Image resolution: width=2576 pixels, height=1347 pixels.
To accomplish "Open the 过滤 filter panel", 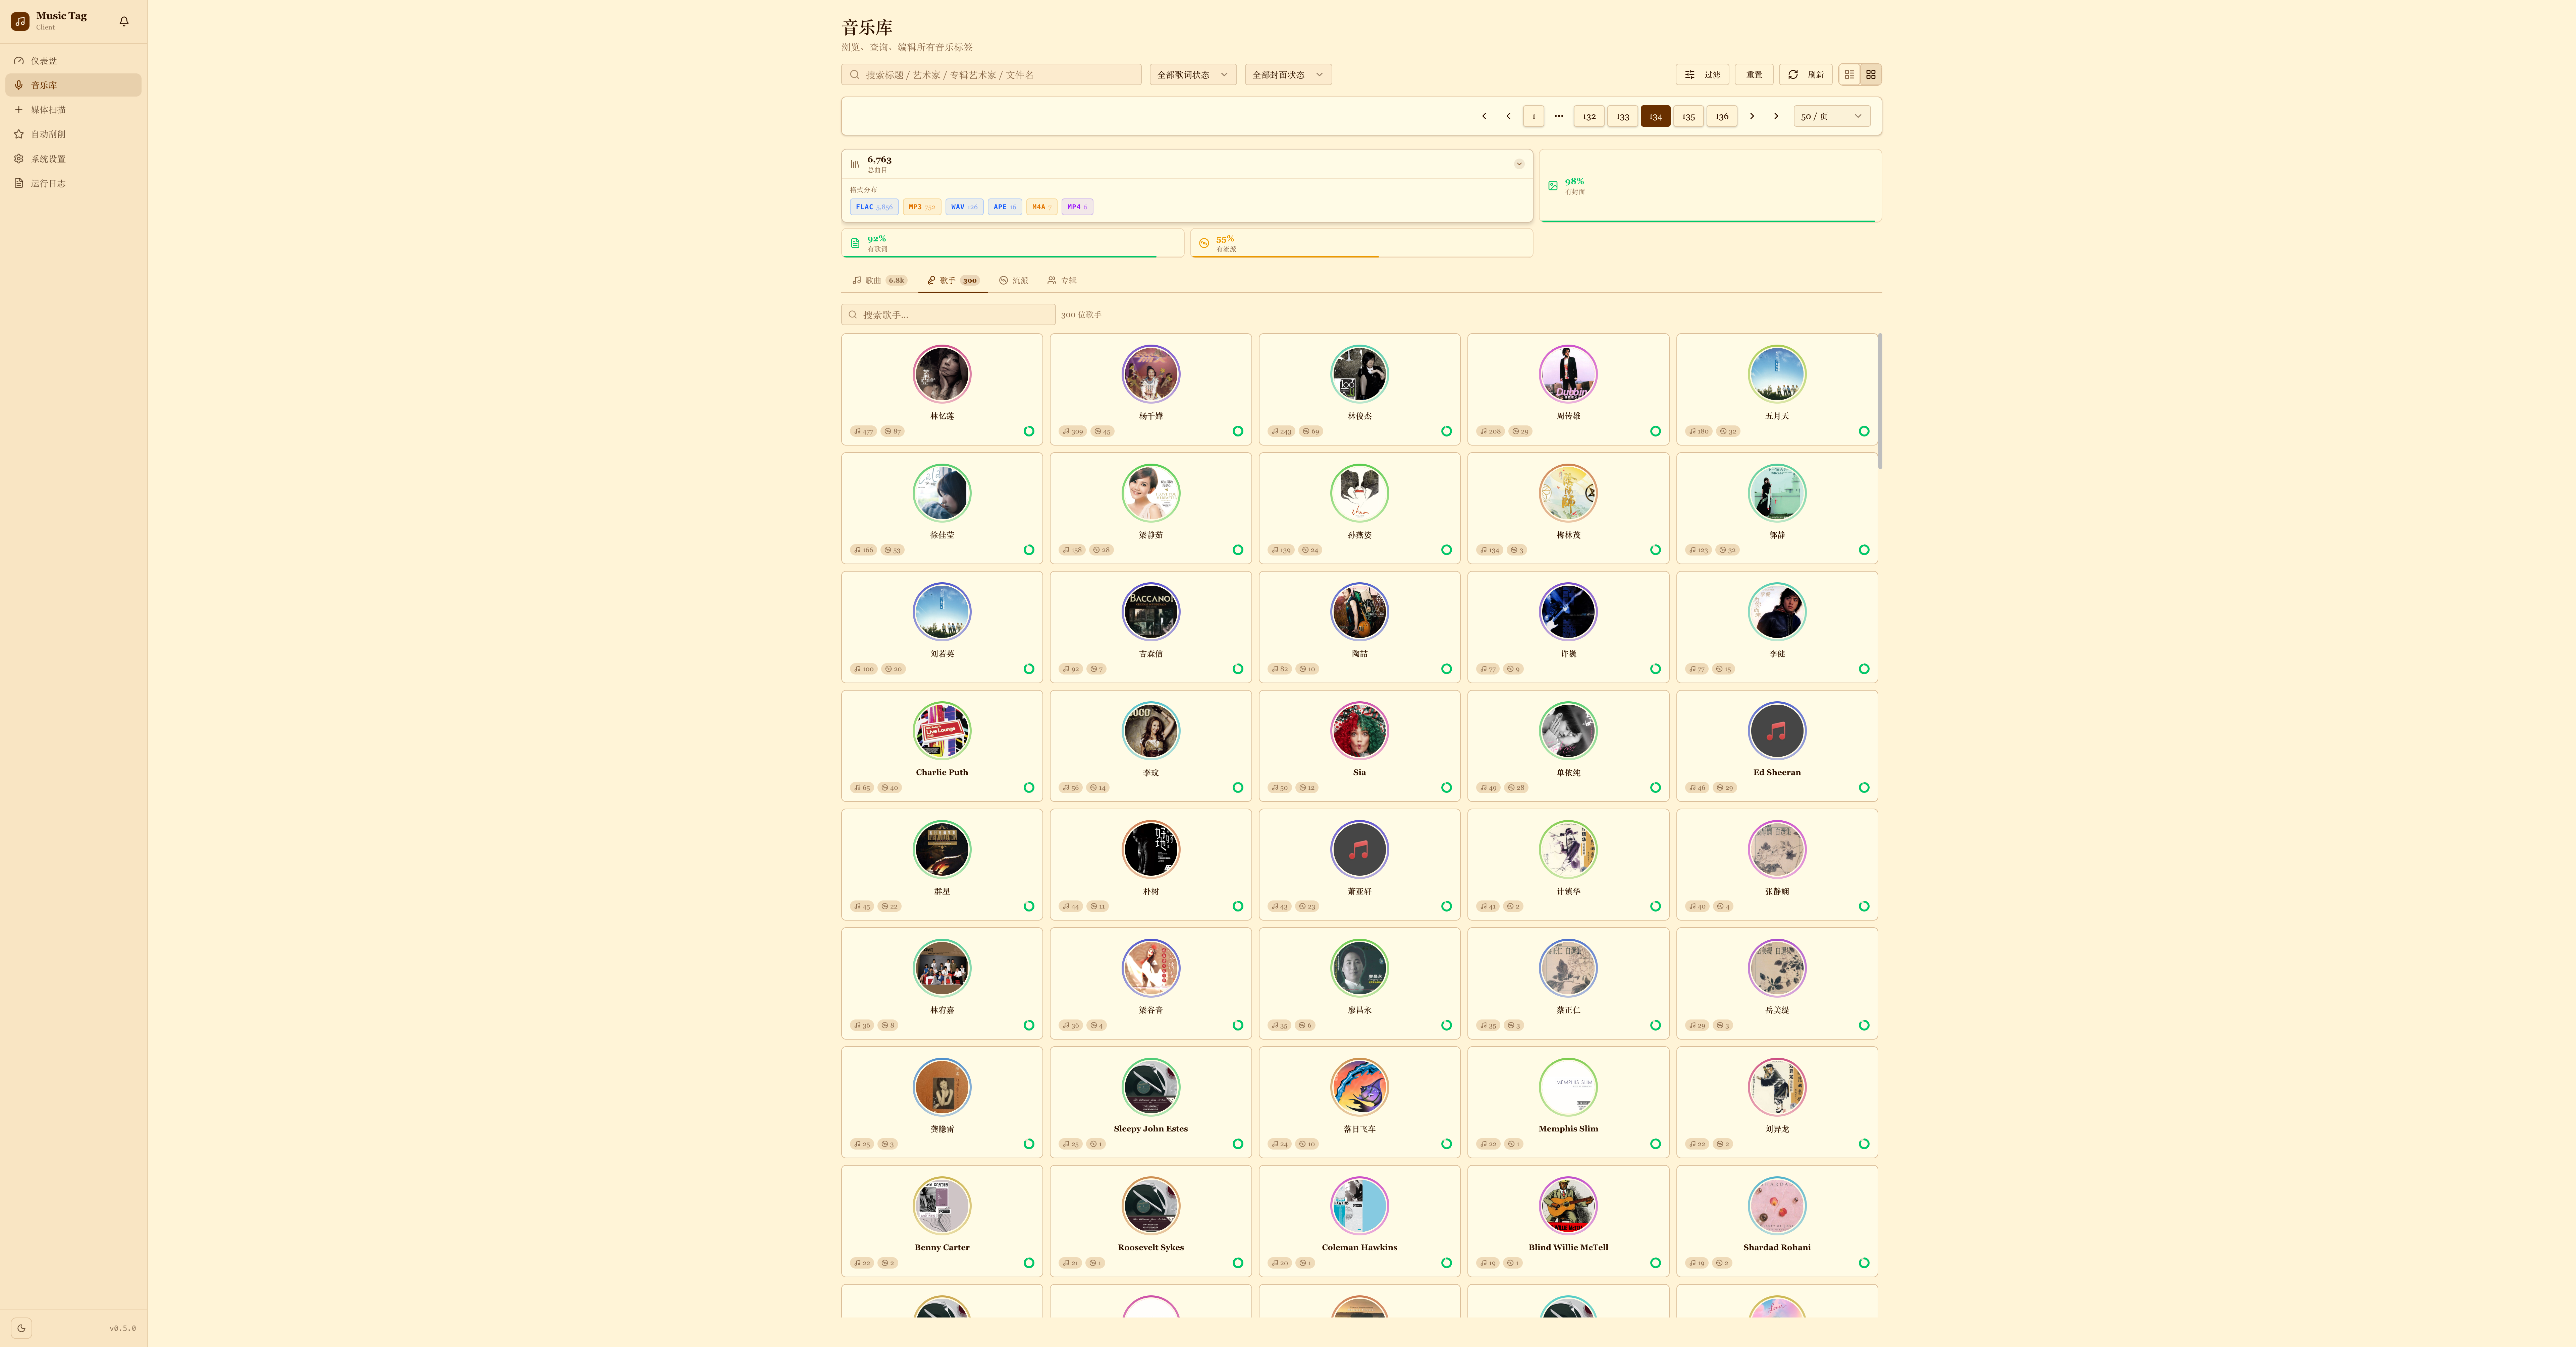I will click(x=1702, y=75).
